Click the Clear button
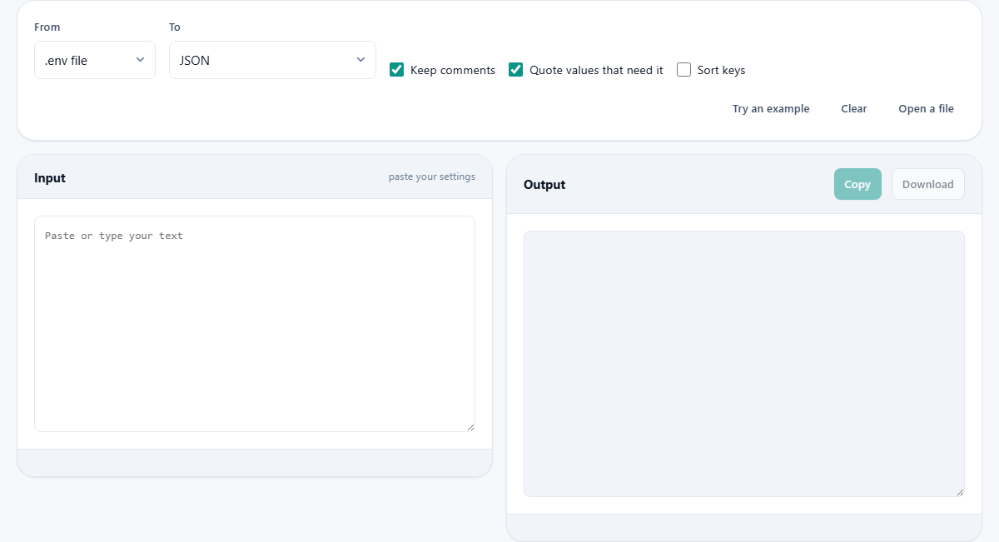Screen dimensions: 999x542 (x=854, y=109)
